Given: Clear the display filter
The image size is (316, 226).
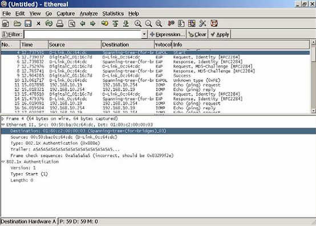Looking at the screenshot, I should [x=197, y=34].
